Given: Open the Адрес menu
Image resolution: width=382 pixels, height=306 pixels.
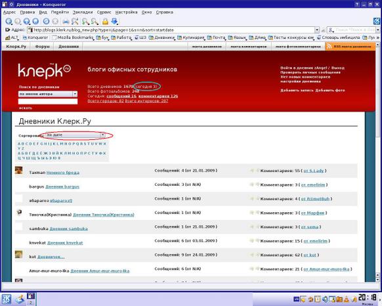Looking at the screenshot, I should 9,12.
